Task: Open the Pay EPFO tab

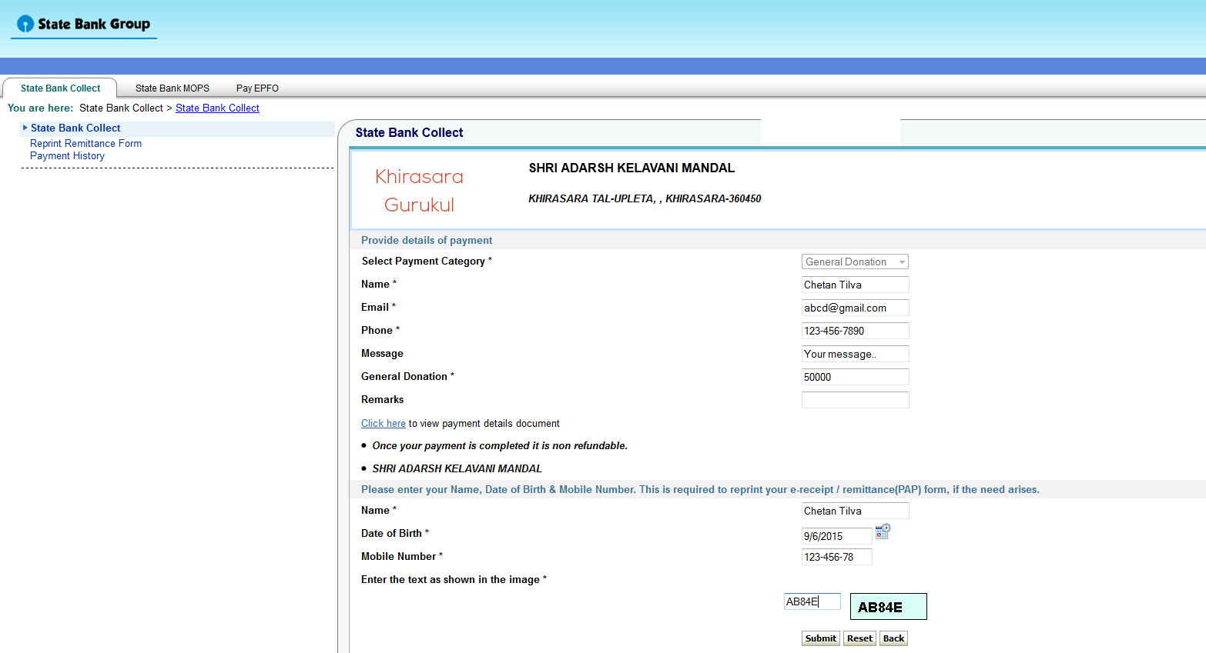Action: 257,88
